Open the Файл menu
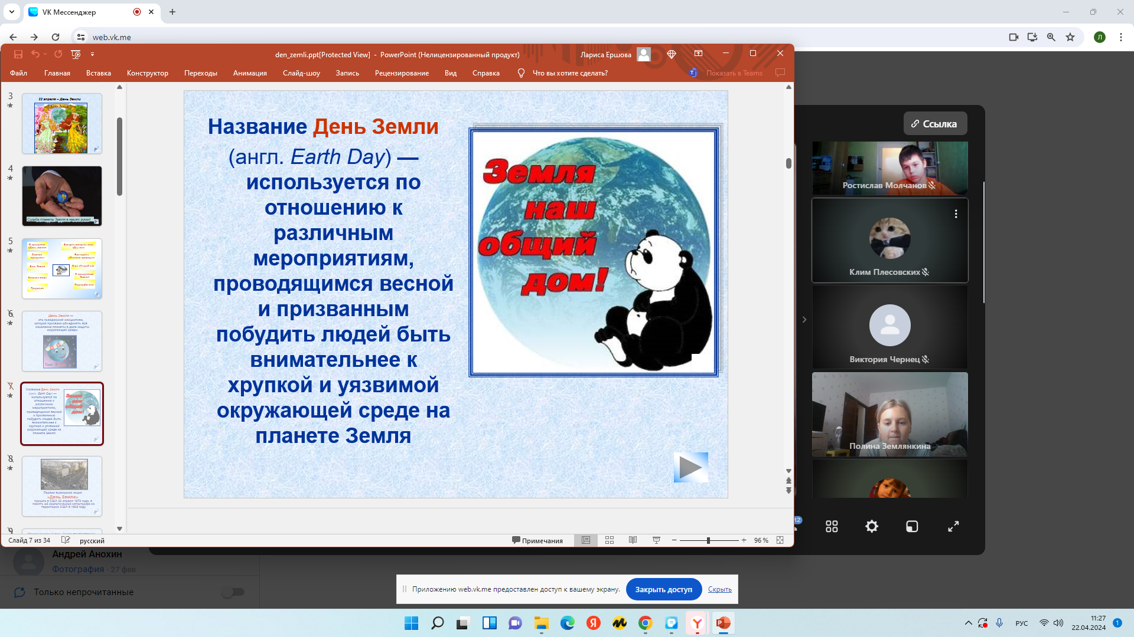Viewport: 1134px width, 637px height. (x=18, y=73)
